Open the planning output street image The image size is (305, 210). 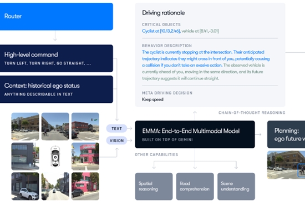(x=286, y=164)
